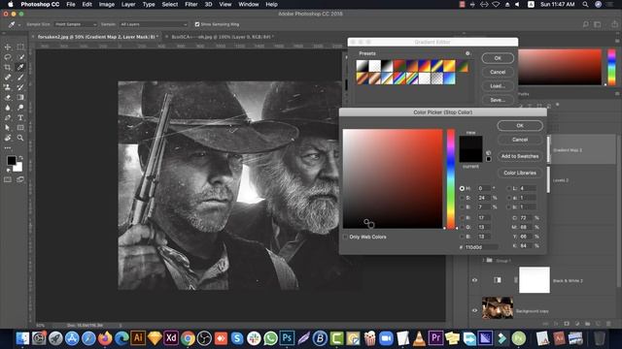This screenshot has height=349, width=622.
Task: Select the Hand tool
Action: (8, 138)
